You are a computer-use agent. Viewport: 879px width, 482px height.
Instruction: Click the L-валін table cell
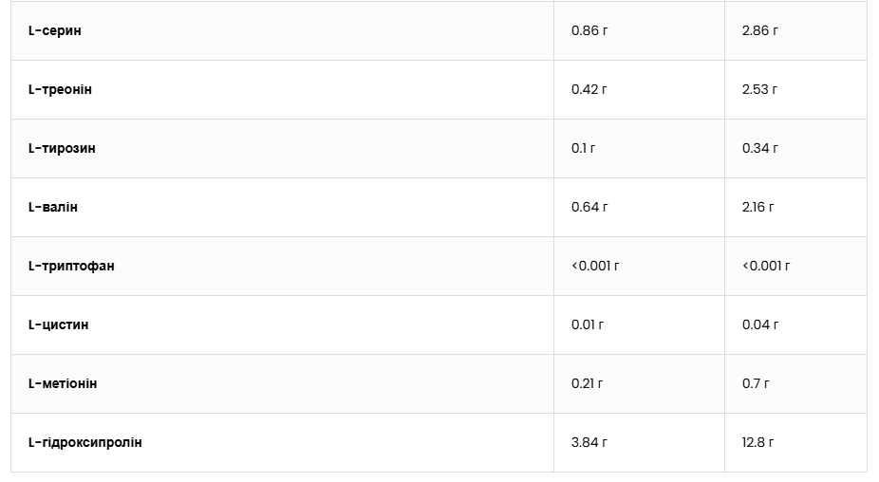pos(53,207)
